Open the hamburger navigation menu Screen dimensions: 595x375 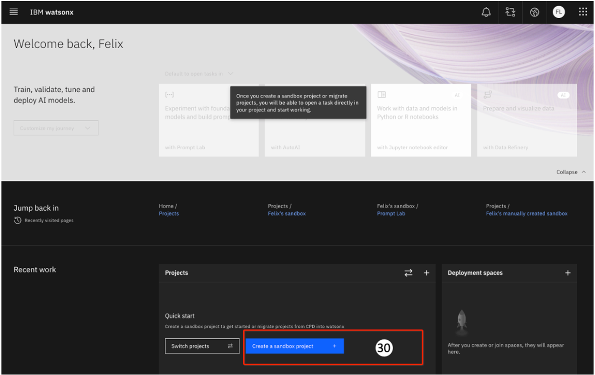pos(13,12)
